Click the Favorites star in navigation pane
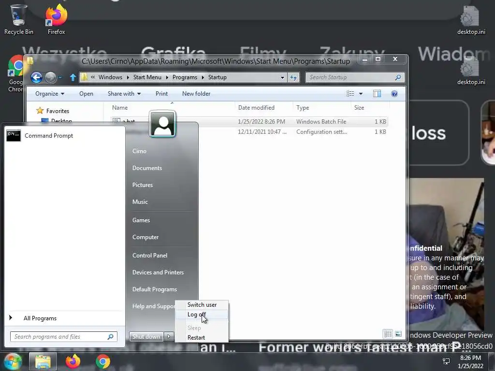This screenshot has height=371, width=495. [40, 111]
